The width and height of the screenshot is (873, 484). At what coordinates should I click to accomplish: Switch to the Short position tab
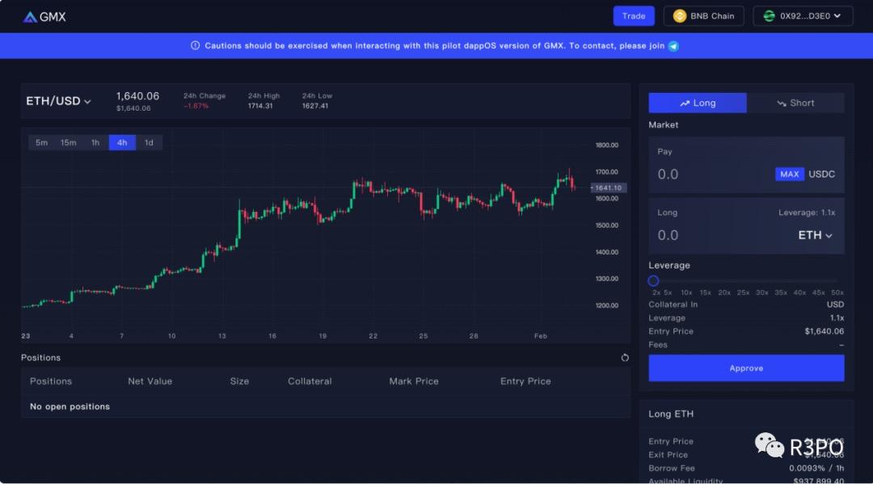[795, 103]
